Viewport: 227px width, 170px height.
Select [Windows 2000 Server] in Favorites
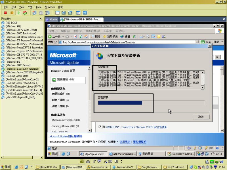[x=18, y=65]
